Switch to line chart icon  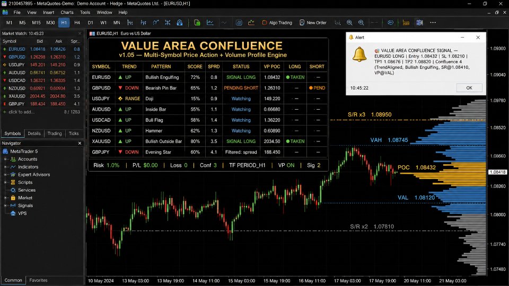coord(156,23)
